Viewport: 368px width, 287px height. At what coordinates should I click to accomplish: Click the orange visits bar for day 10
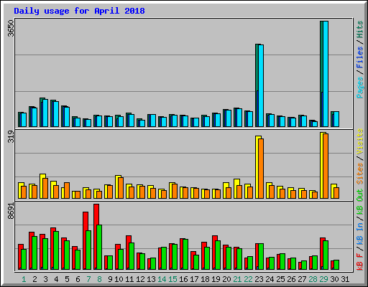click(x=121, y=188)
